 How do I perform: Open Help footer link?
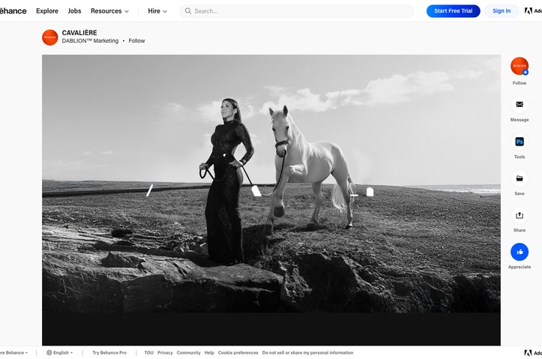tap(209, 353)
